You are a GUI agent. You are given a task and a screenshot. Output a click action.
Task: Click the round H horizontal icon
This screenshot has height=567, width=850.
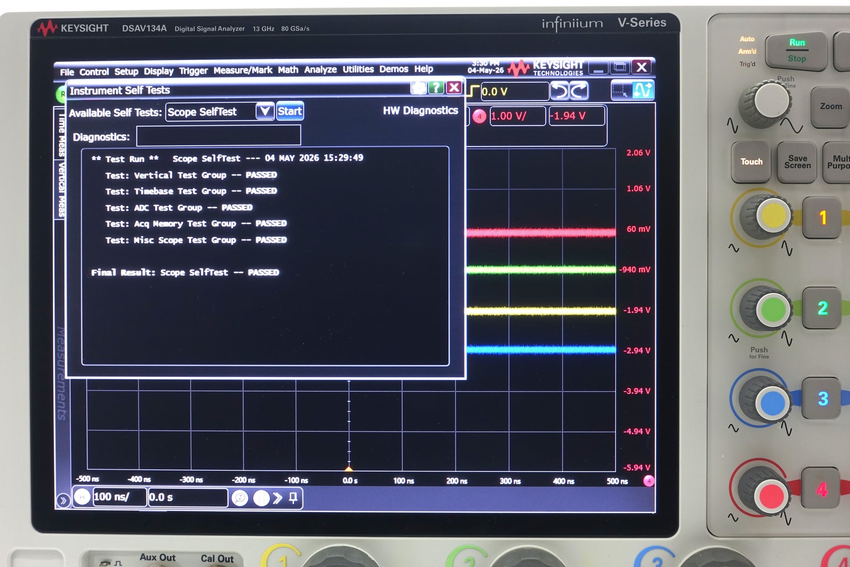82,497
